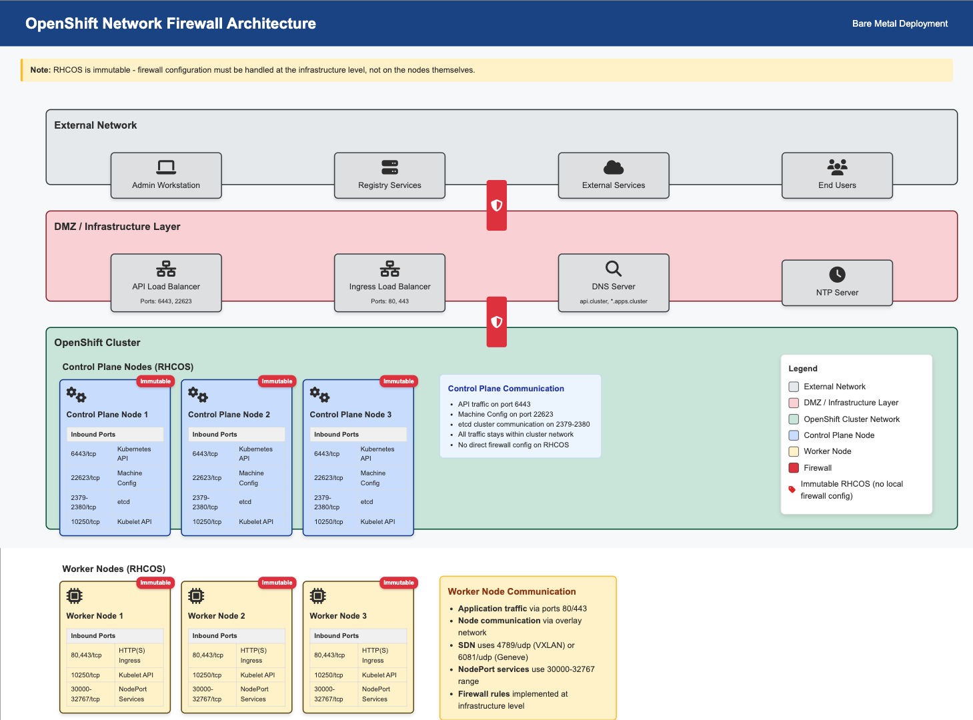Click the gears icon on Control Plane Node 3

(319, 395)
